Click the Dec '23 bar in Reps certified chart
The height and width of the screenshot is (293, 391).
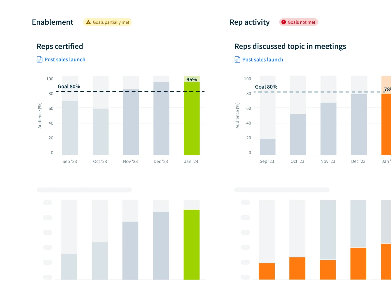pos(161,119)
